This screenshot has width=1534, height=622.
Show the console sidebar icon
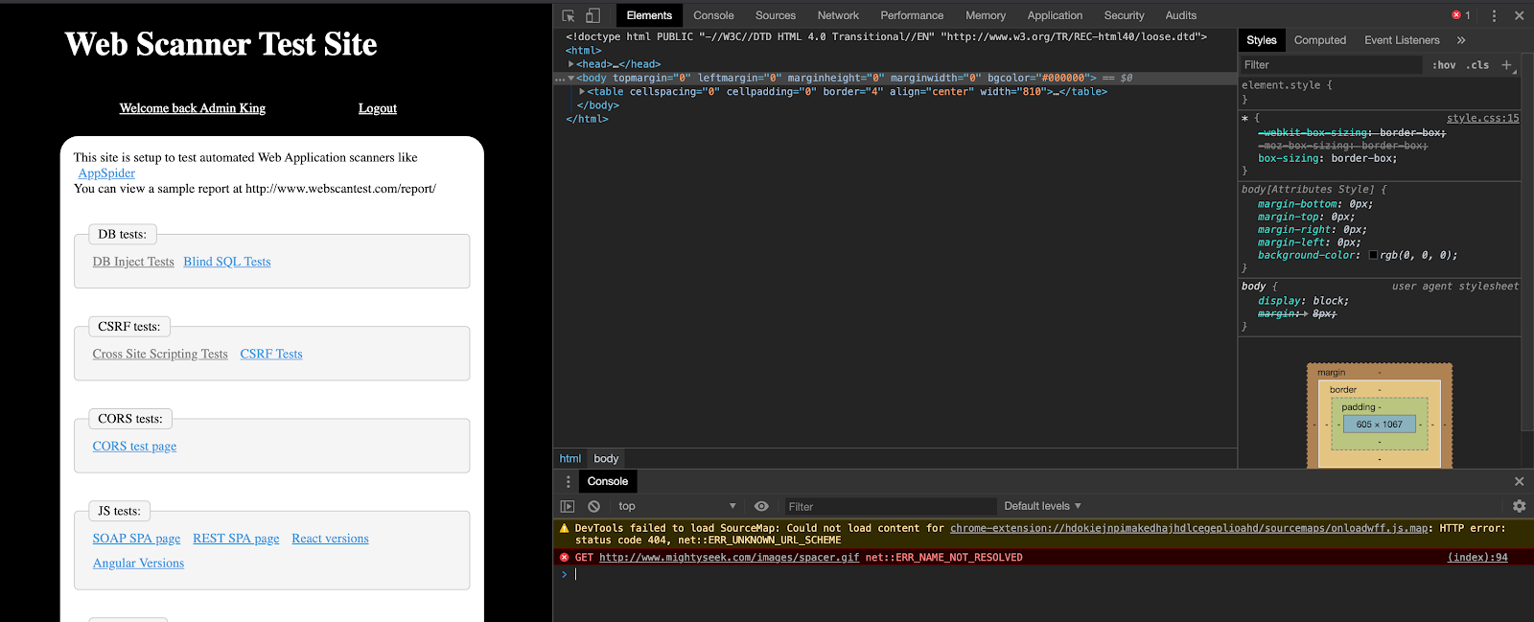[568, 506]
